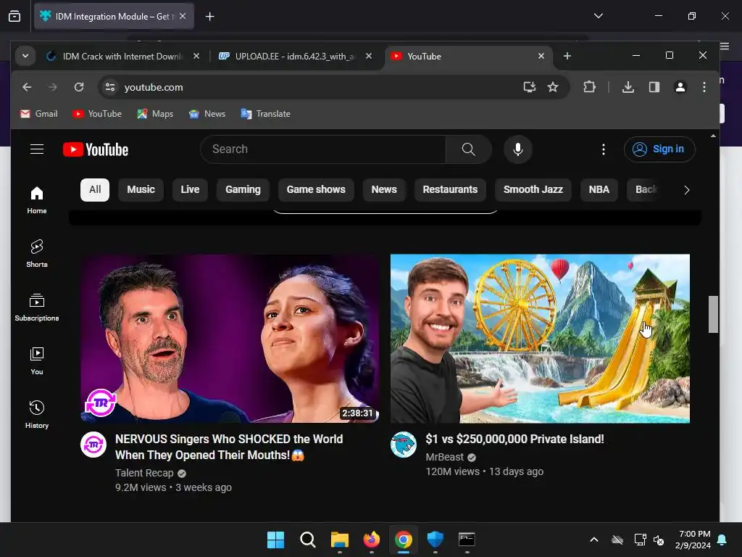Bookmark this page with star icon

click(x=553, y=87)
